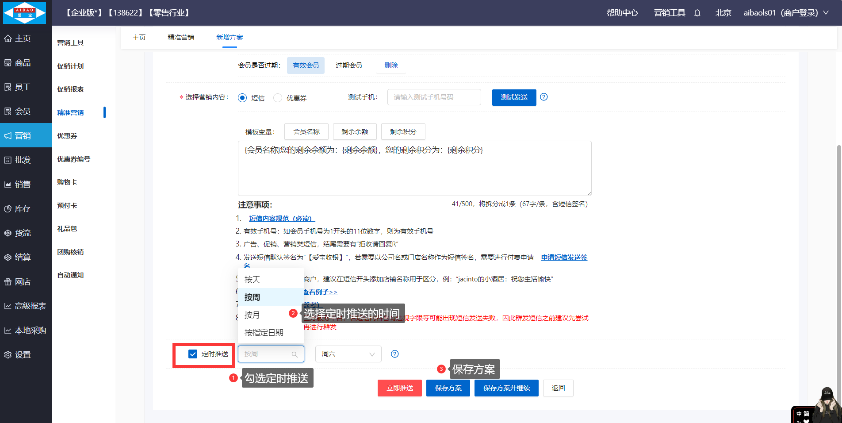
Task: Click the notification bell icon
Action: point(697,13)
